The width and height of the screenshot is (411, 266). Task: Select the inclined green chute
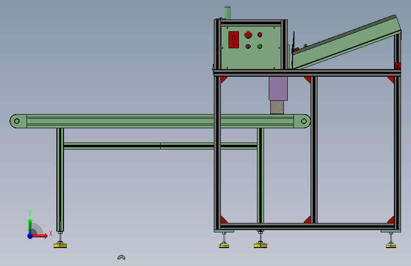click(347, 43)
